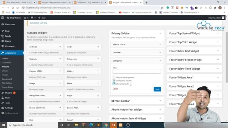Check Display as dropdown option

pos(114,78)
